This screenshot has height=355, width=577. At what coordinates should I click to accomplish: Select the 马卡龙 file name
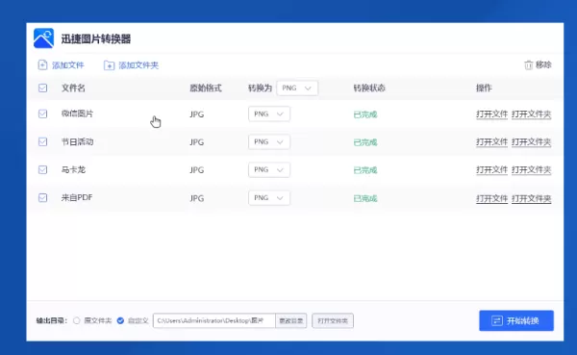click(73, 169)
